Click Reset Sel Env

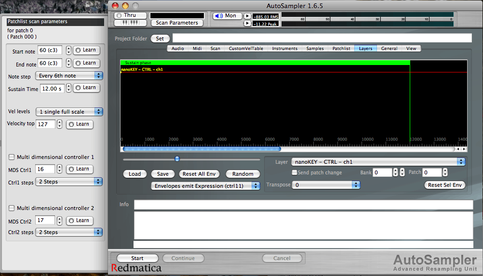[445, 185]
